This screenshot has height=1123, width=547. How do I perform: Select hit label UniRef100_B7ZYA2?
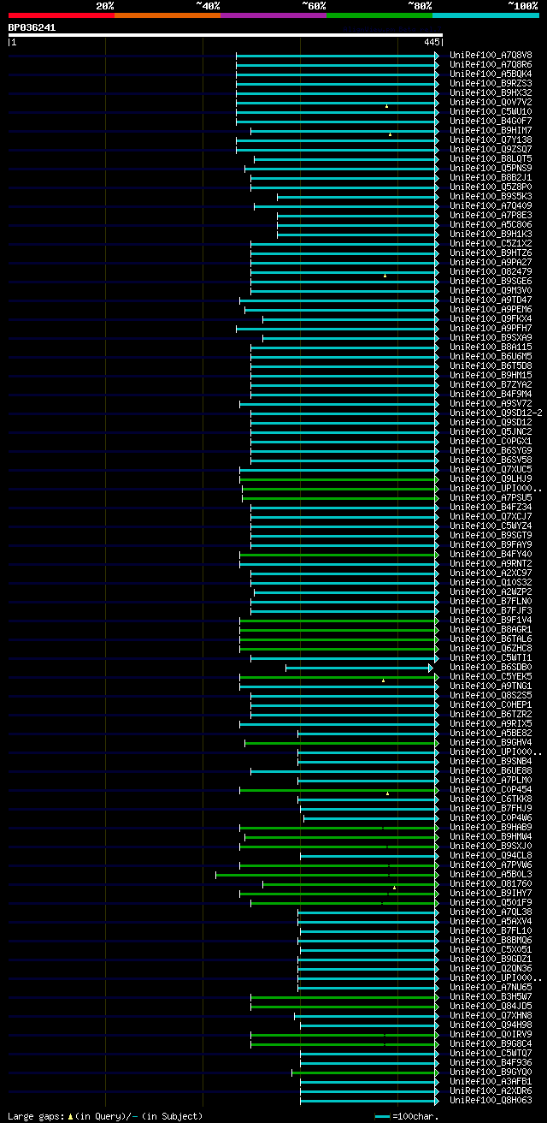tap(491, 385)
